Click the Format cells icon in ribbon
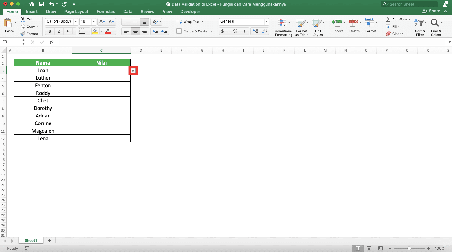This screenshot has height=252, width=452. 369,22
